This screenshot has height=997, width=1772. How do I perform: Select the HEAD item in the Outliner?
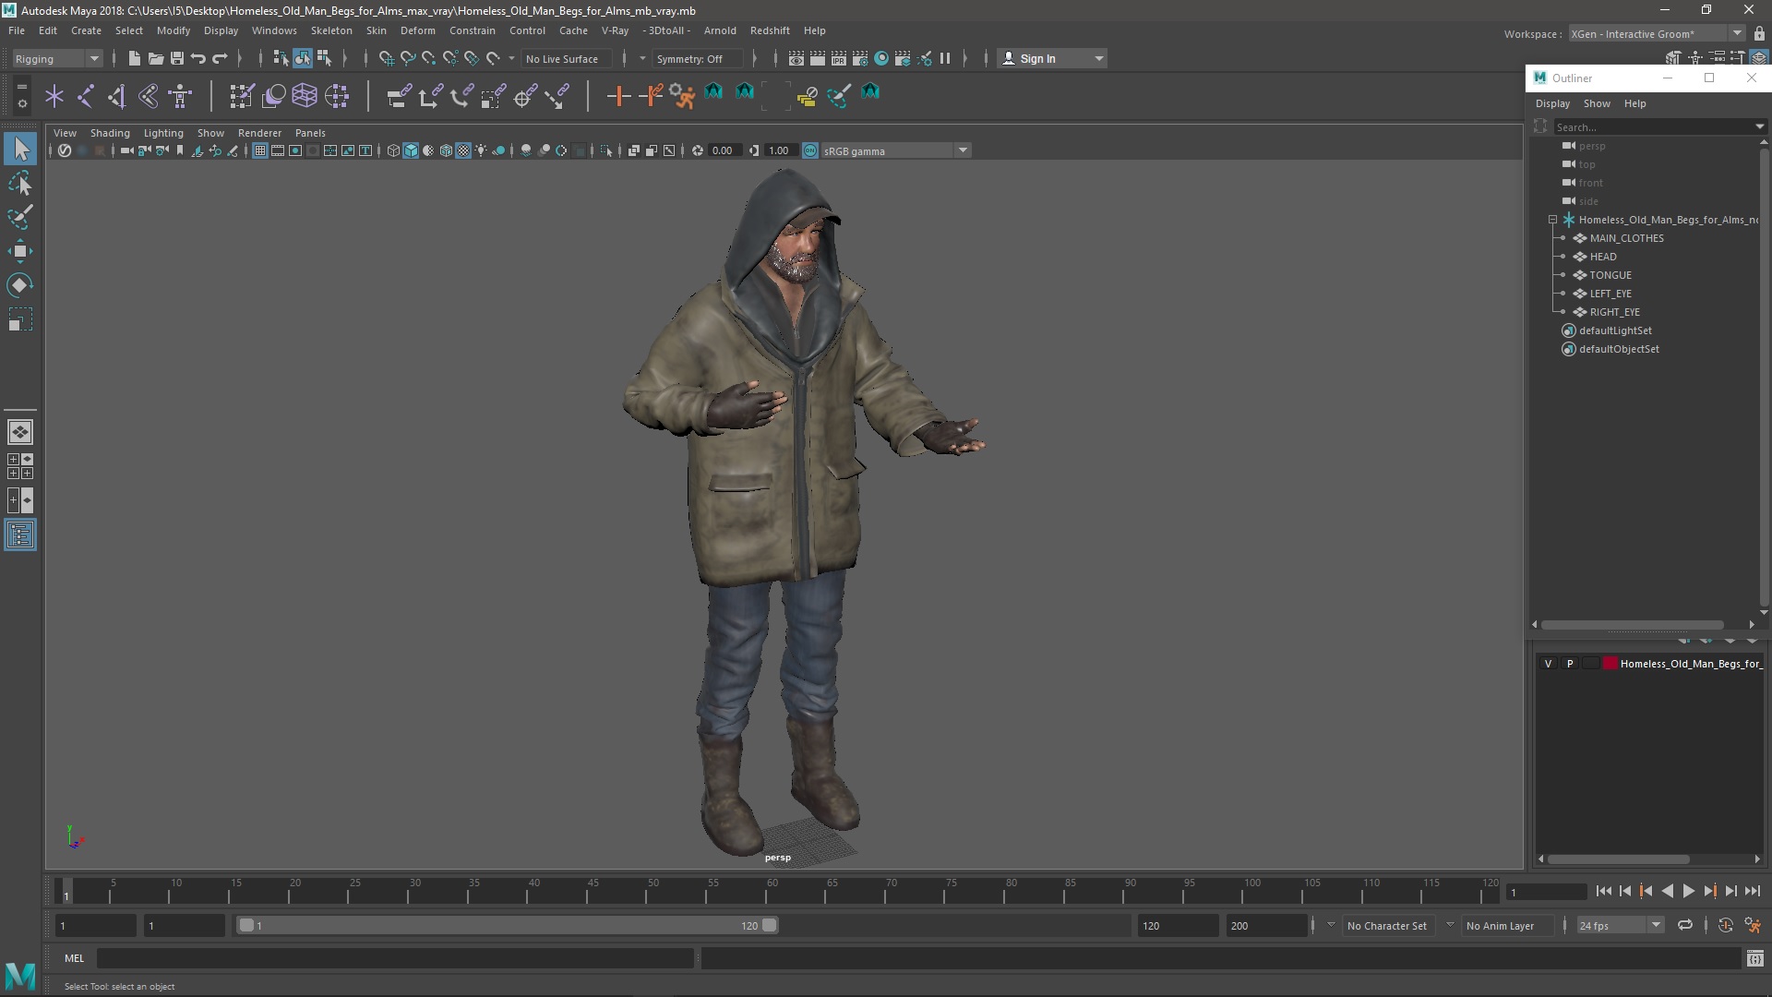[1602, 257]
